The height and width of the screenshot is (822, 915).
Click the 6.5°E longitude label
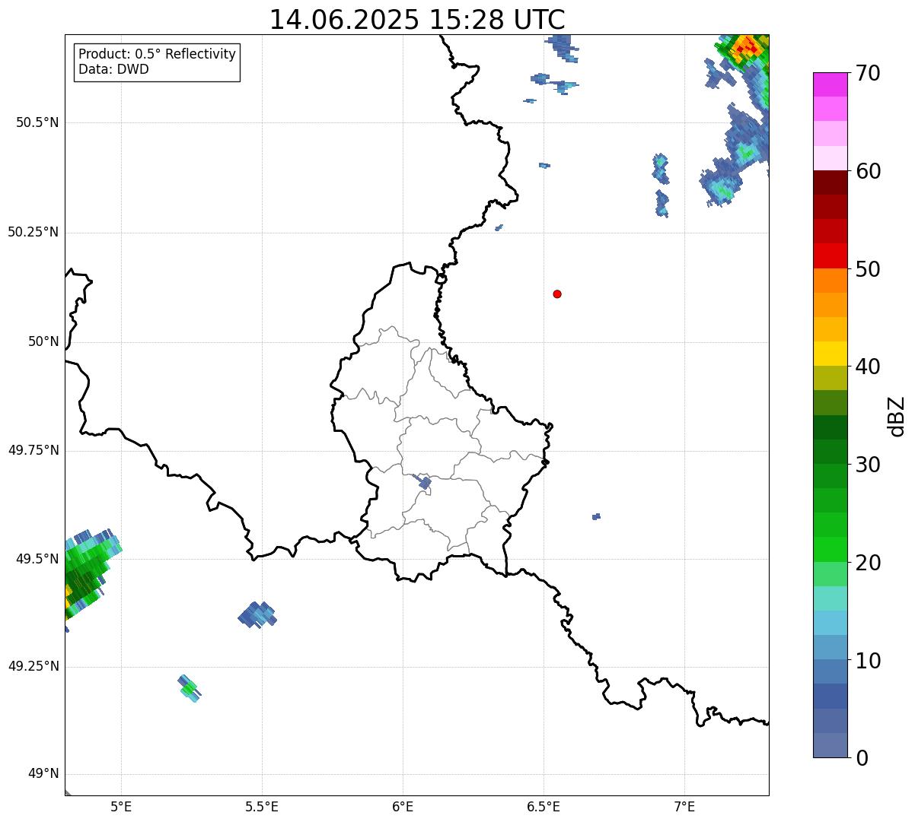click(x=544, y=806)
